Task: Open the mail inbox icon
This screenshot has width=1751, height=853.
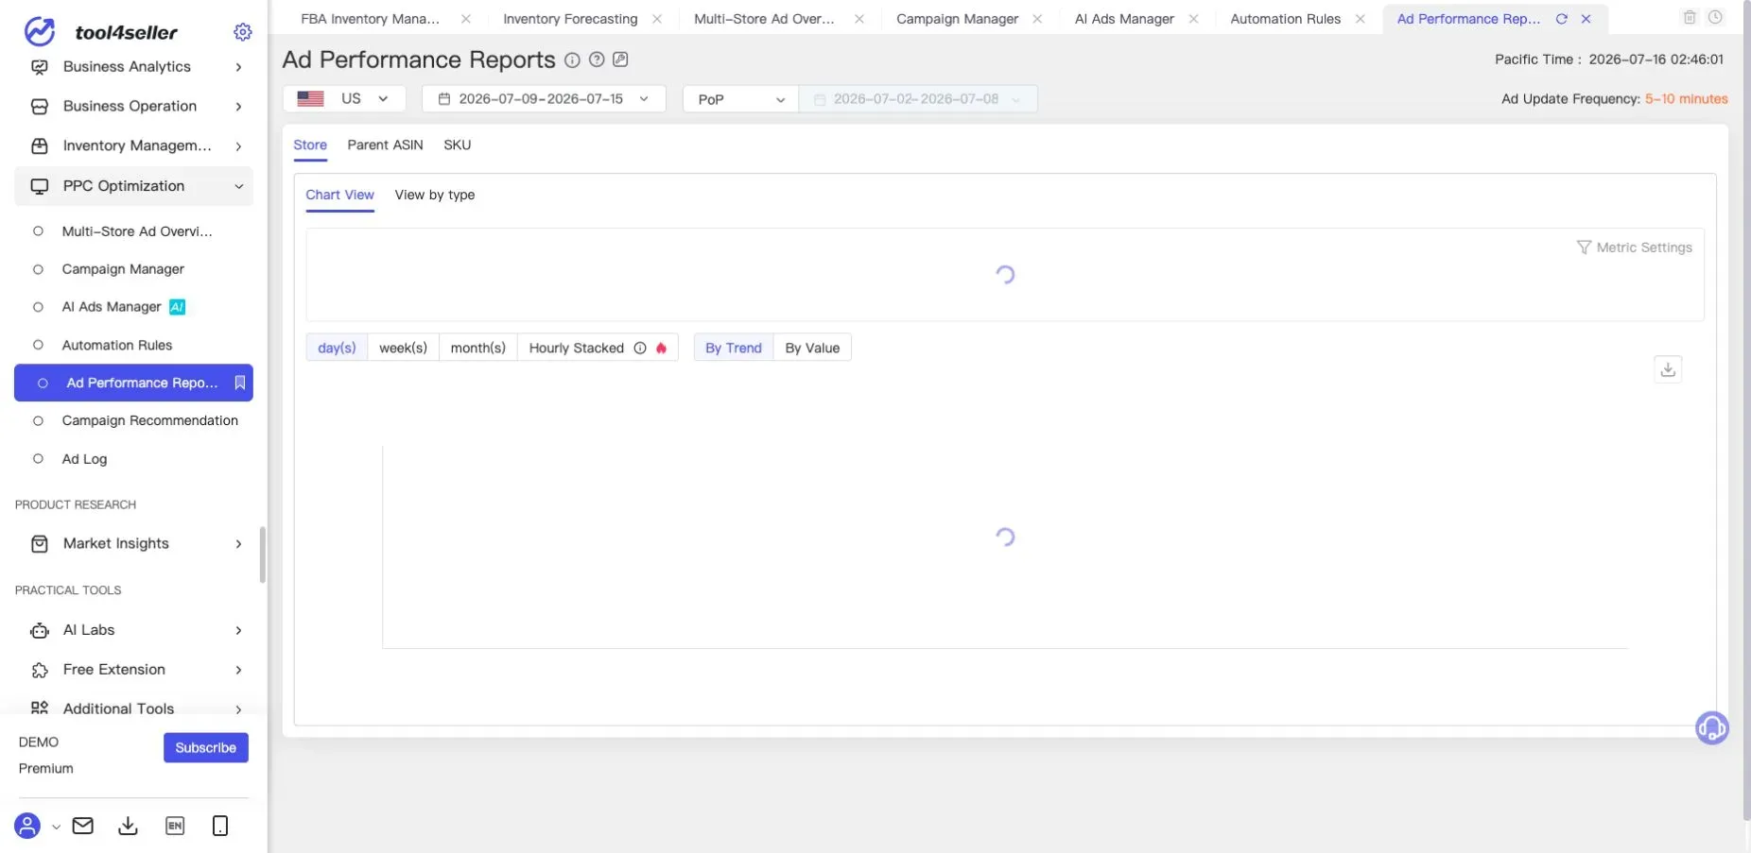Action: tap(83, 826)
